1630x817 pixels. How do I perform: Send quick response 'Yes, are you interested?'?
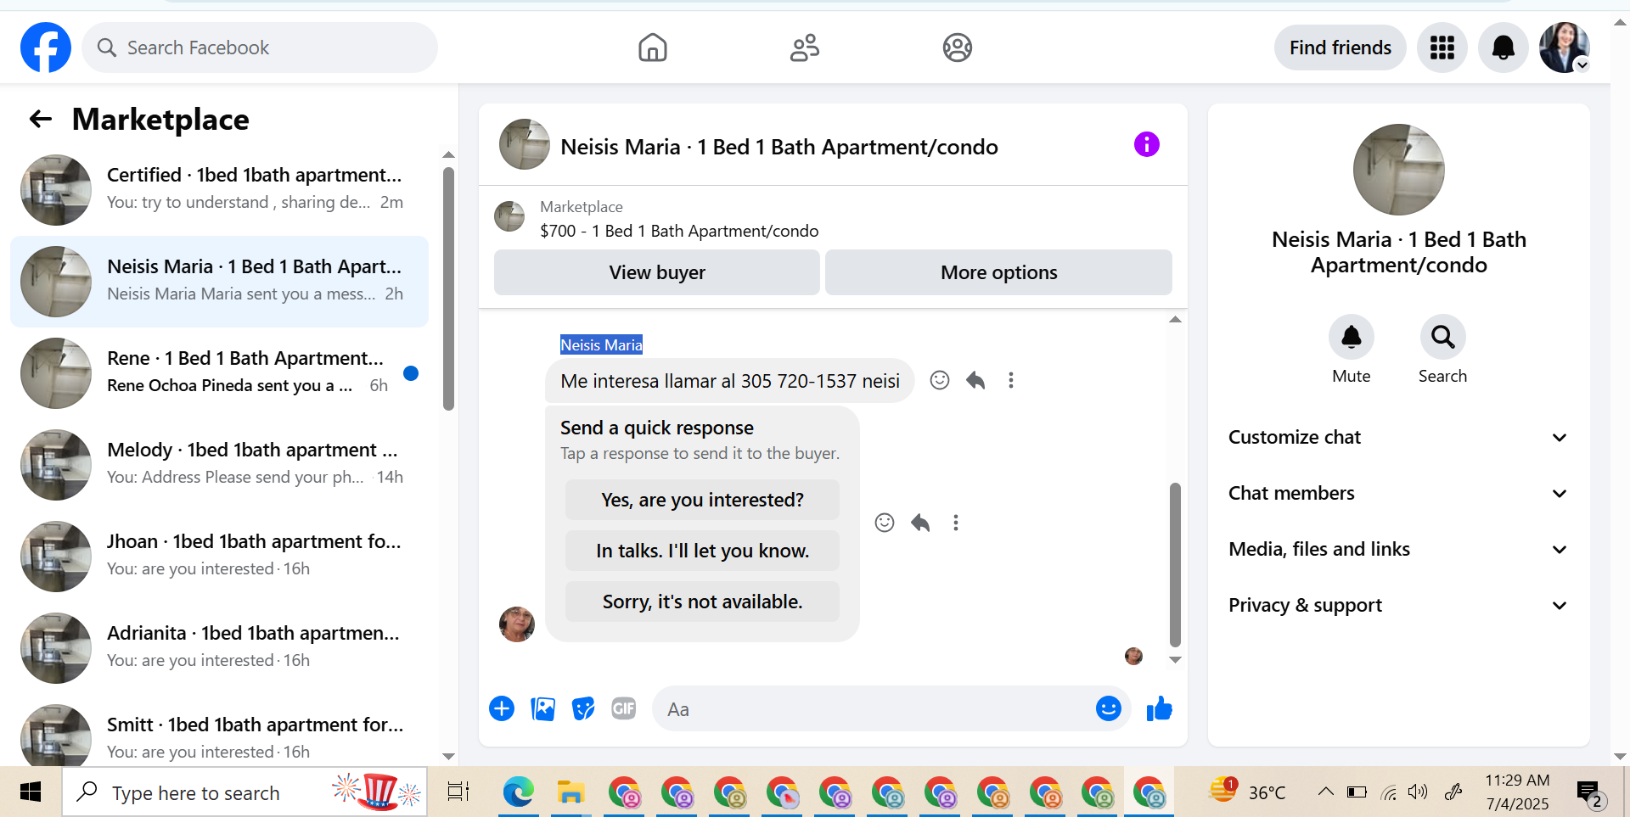(702, 500)
